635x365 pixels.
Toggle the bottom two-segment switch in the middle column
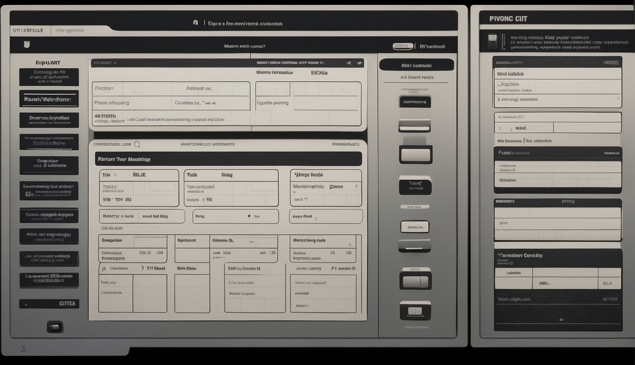[x=415, y=311]
